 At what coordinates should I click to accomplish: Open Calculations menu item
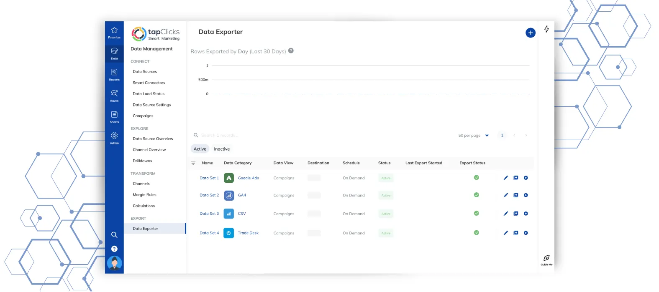click(144, 206)
